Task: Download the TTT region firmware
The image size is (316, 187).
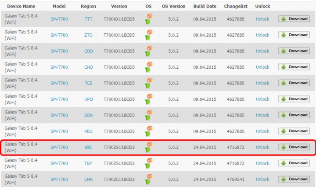Action: (294, 19)
